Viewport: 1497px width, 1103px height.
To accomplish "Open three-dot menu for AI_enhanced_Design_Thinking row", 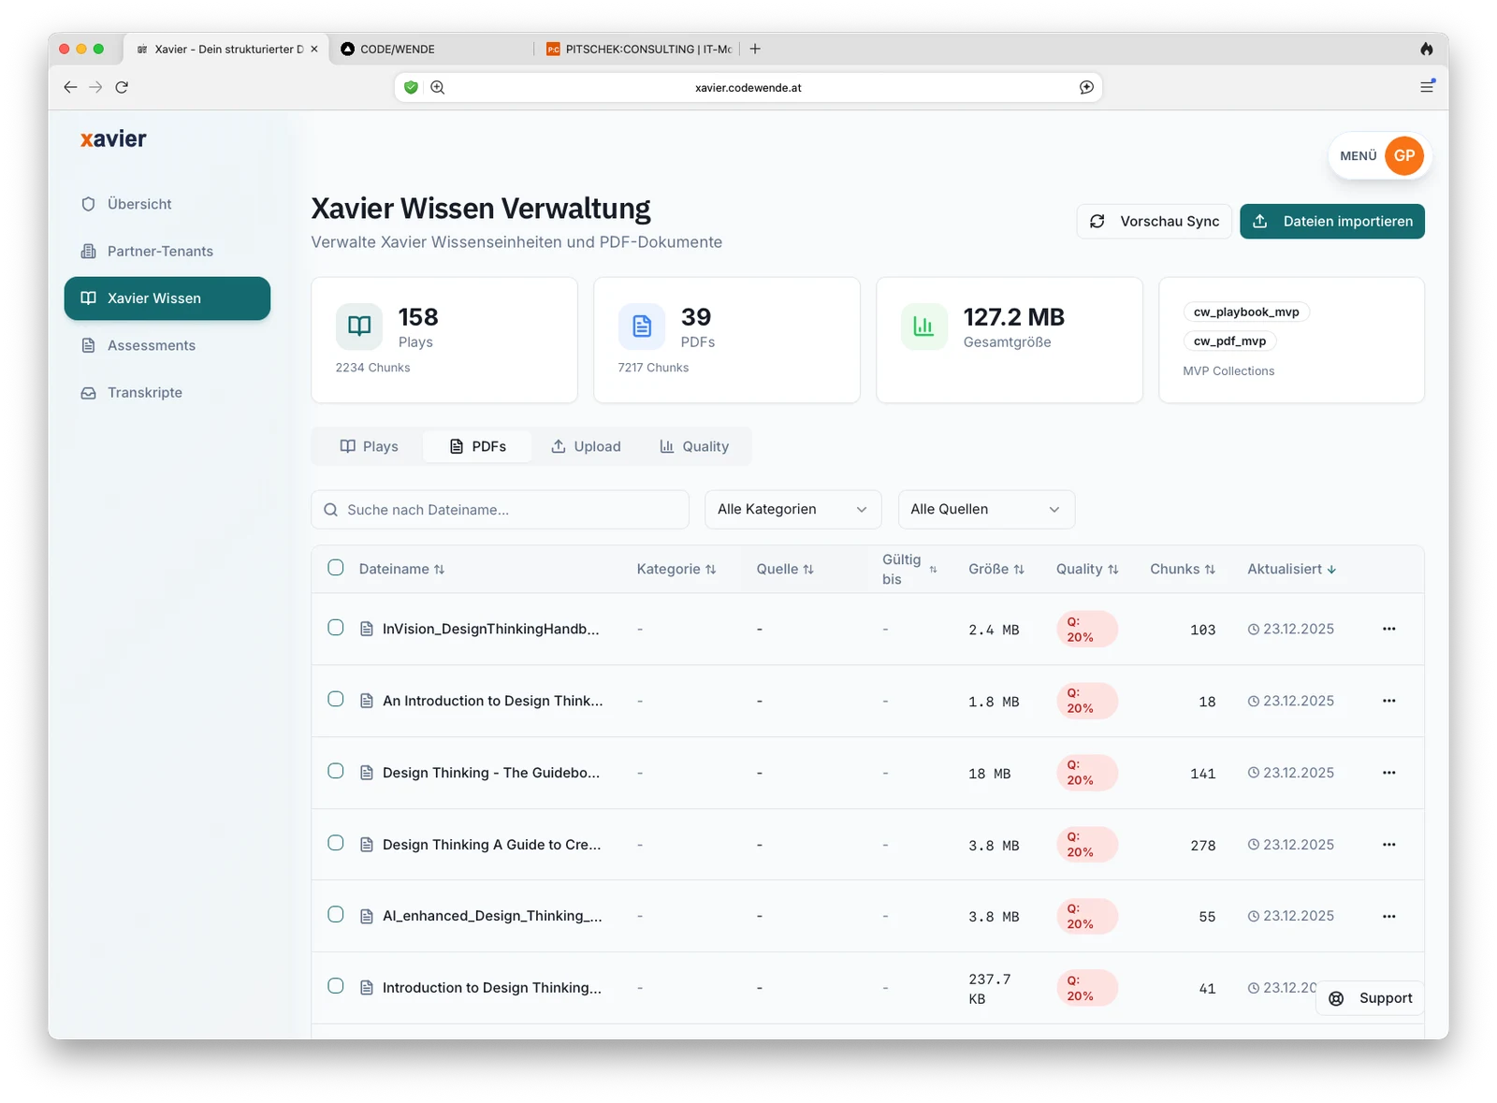I will pos(1388,916).
